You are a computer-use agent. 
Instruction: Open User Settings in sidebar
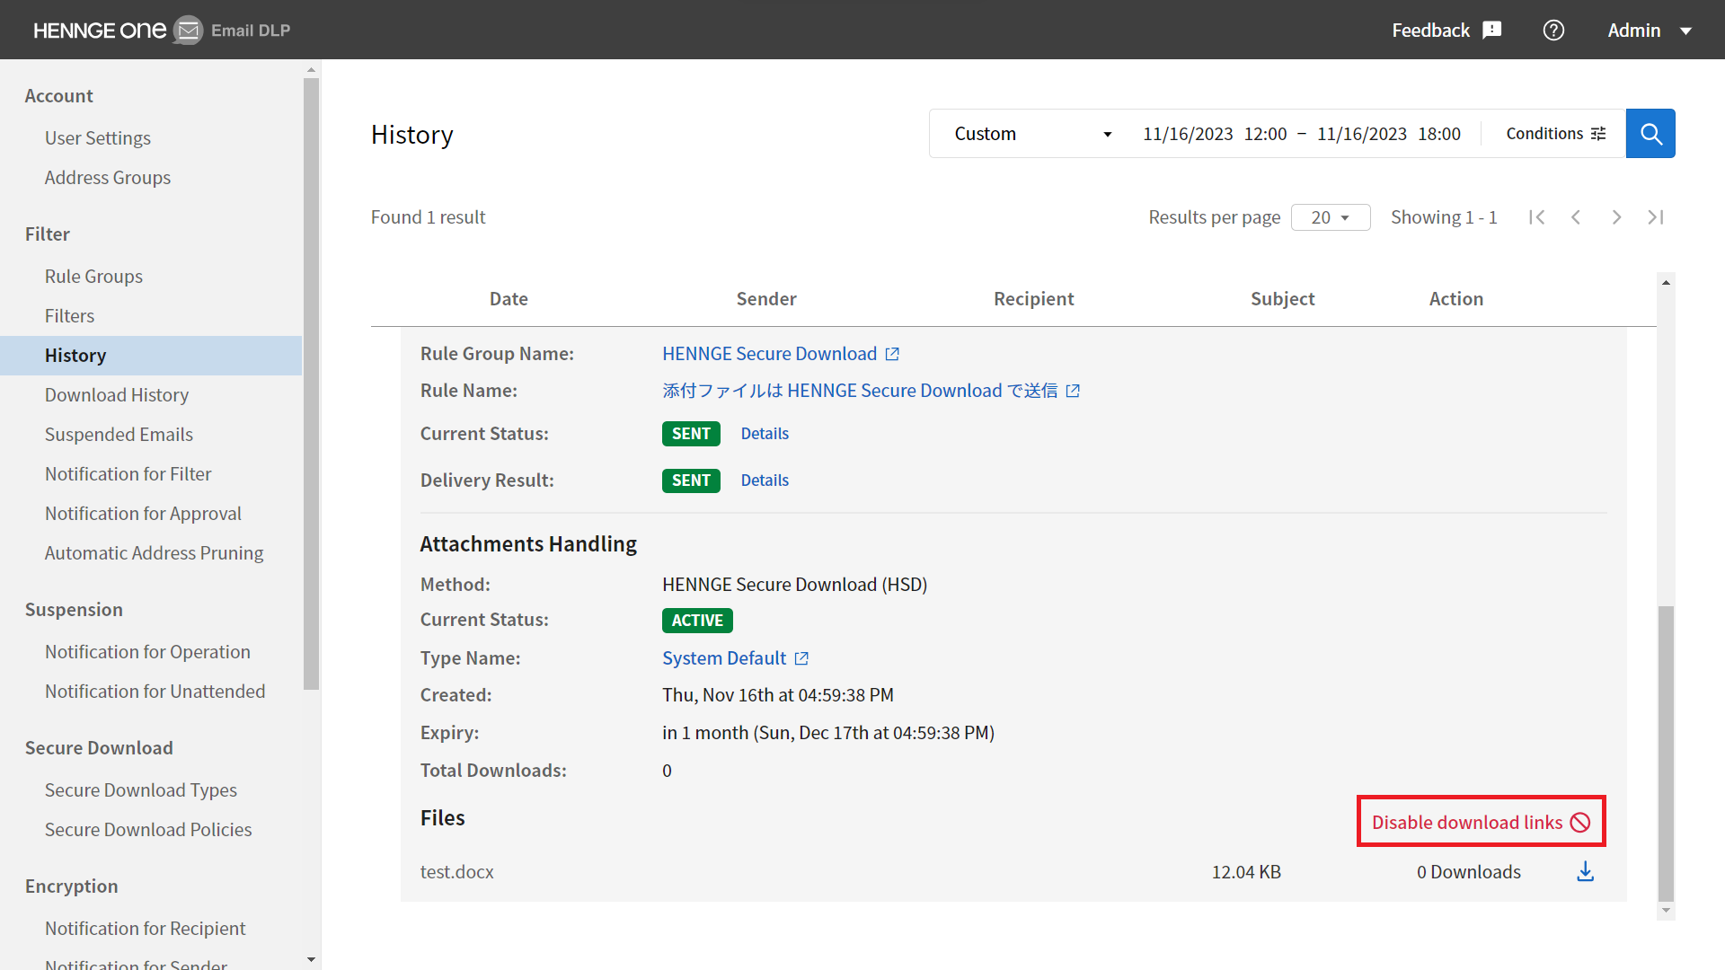click(x=98, y=138)
